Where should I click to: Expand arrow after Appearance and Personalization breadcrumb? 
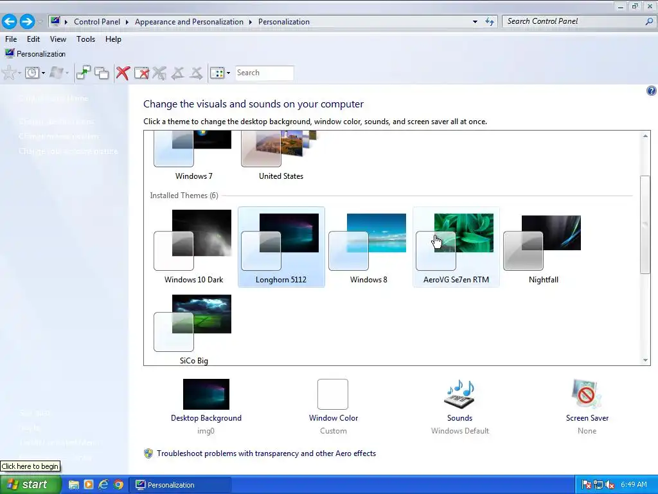point(250,22)
